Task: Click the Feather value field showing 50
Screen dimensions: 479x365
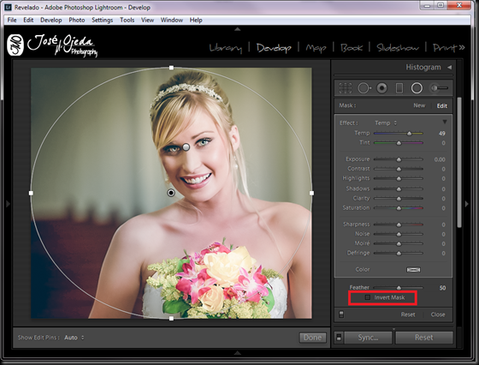Action: tap(442, 288)
